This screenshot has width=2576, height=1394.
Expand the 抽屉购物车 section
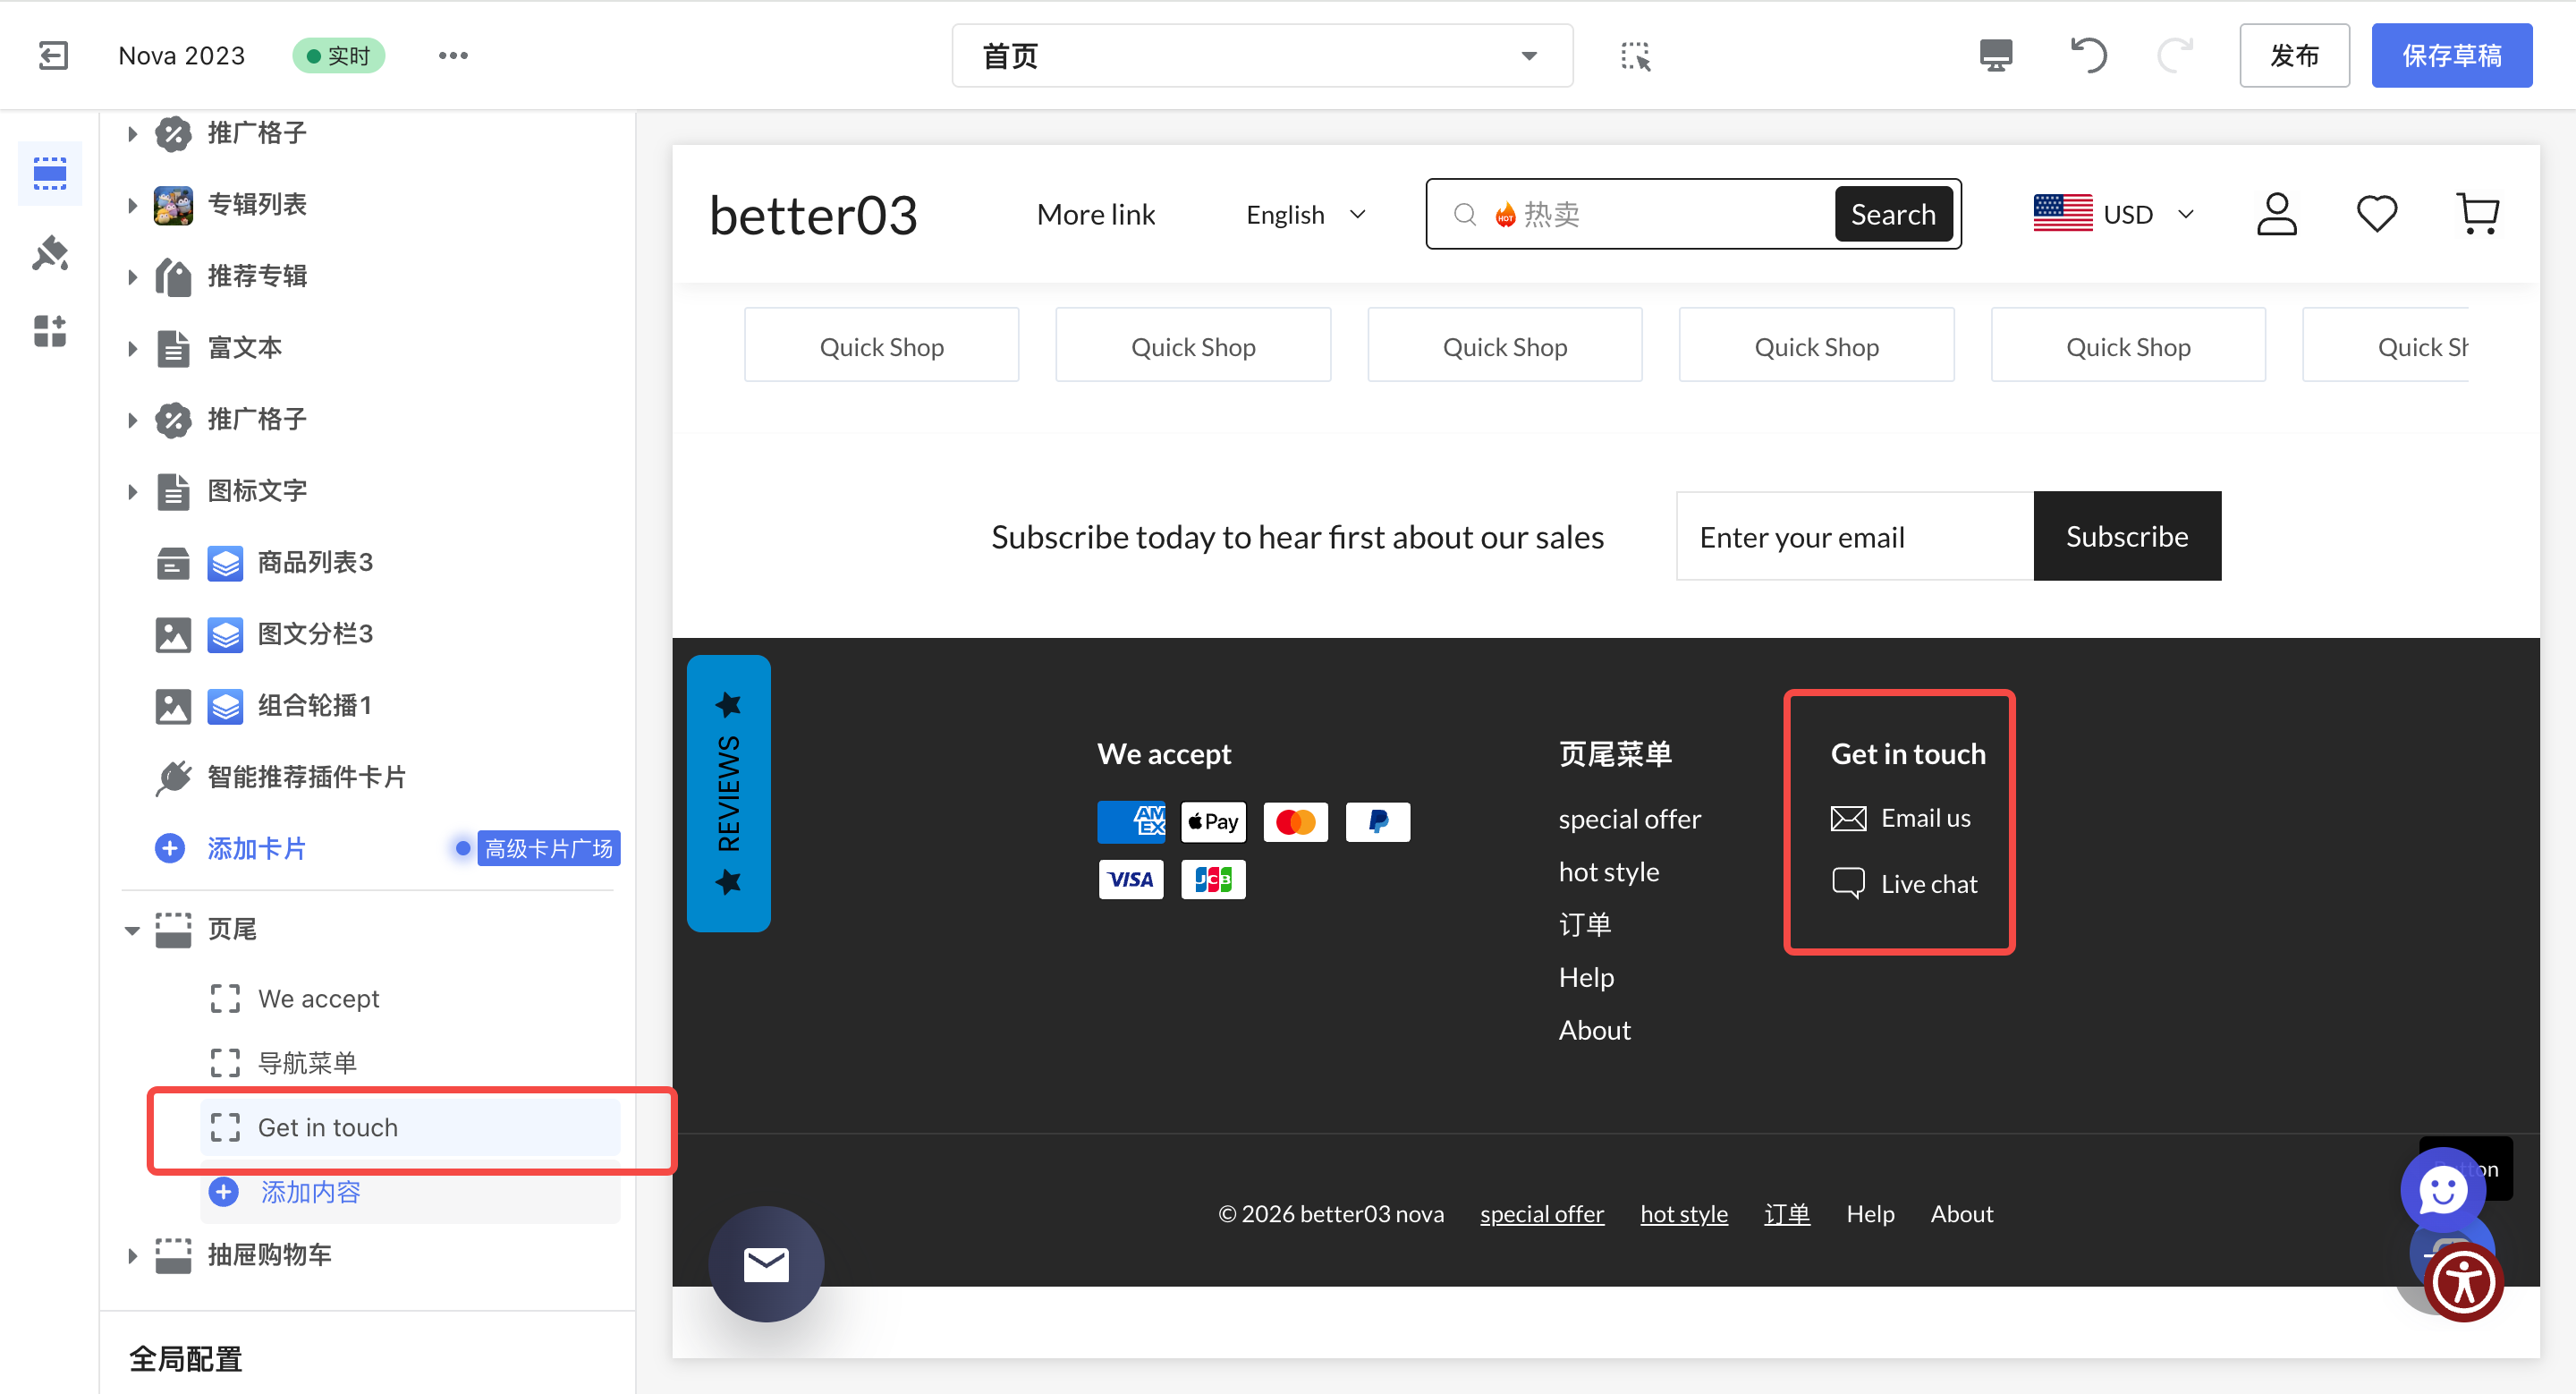click(132, 1255)
